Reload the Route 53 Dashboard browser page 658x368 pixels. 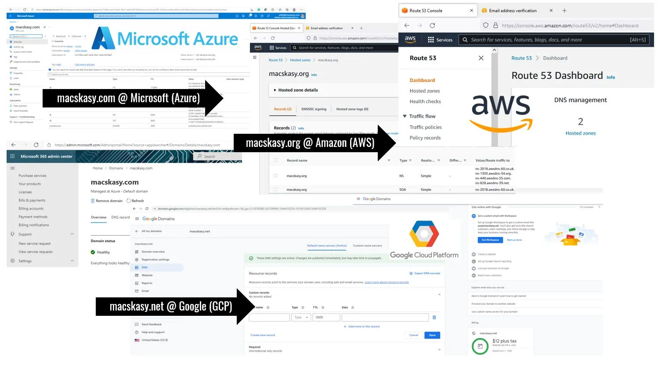432,25
